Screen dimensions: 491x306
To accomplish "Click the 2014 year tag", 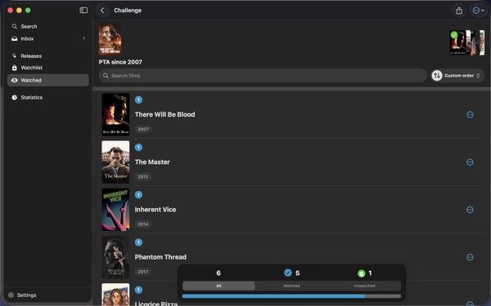I will (143, 224).
